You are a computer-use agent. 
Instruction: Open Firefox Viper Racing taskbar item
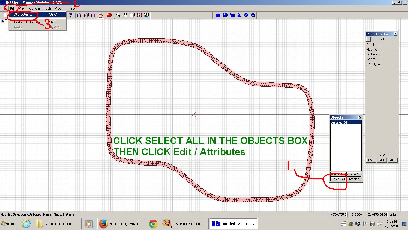click(122, 224)
